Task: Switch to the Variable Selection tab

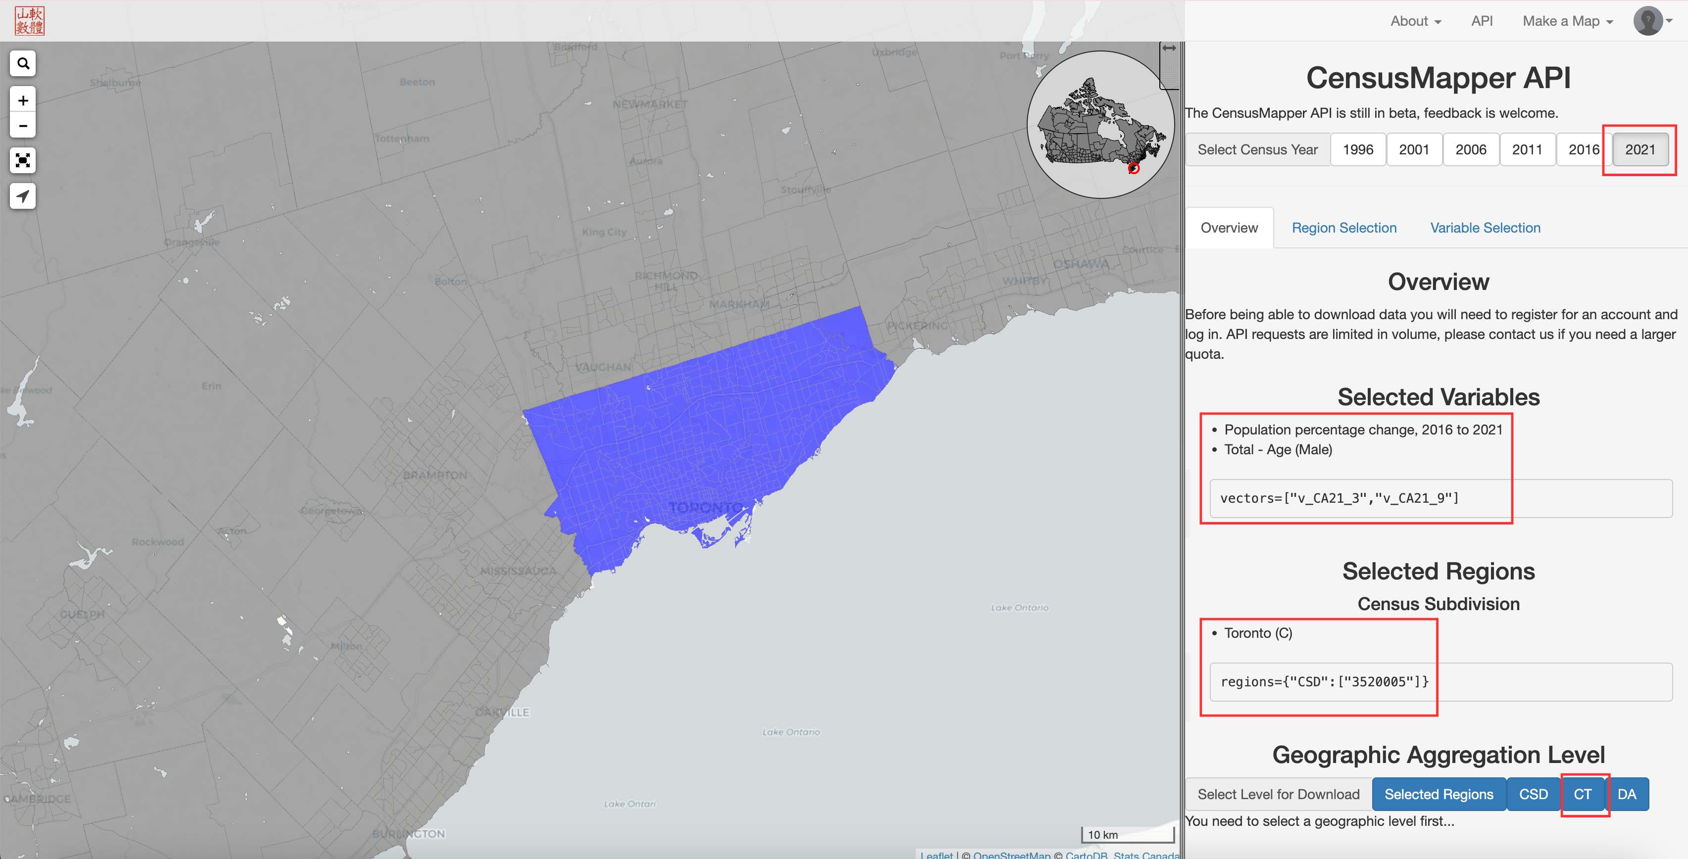Action: (x=1485, y=228)
